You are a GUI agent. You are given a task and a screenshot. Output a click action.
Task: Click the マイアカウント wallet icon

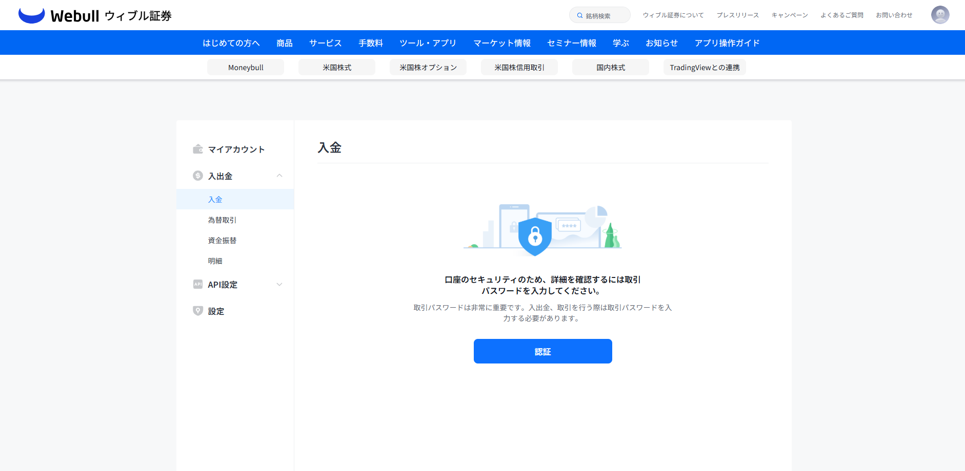(197, 149)
